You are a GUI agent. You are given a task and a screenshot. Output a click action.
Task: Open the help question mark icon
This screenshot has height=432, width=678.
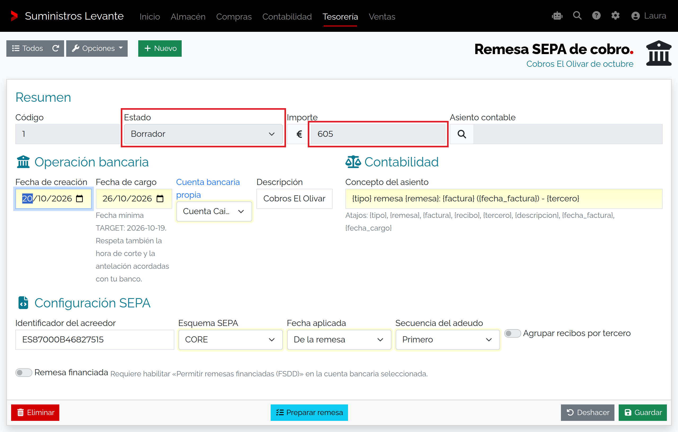(596, 15)
